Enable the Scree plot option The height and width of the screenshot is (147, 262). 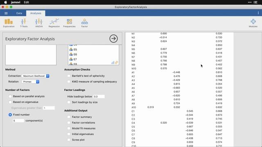[69, 140]
